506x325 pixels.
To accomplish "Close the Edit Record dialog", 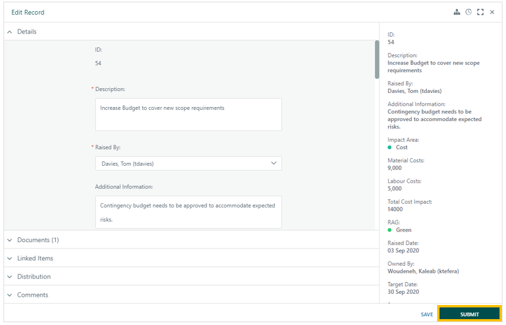I will 492,12.
